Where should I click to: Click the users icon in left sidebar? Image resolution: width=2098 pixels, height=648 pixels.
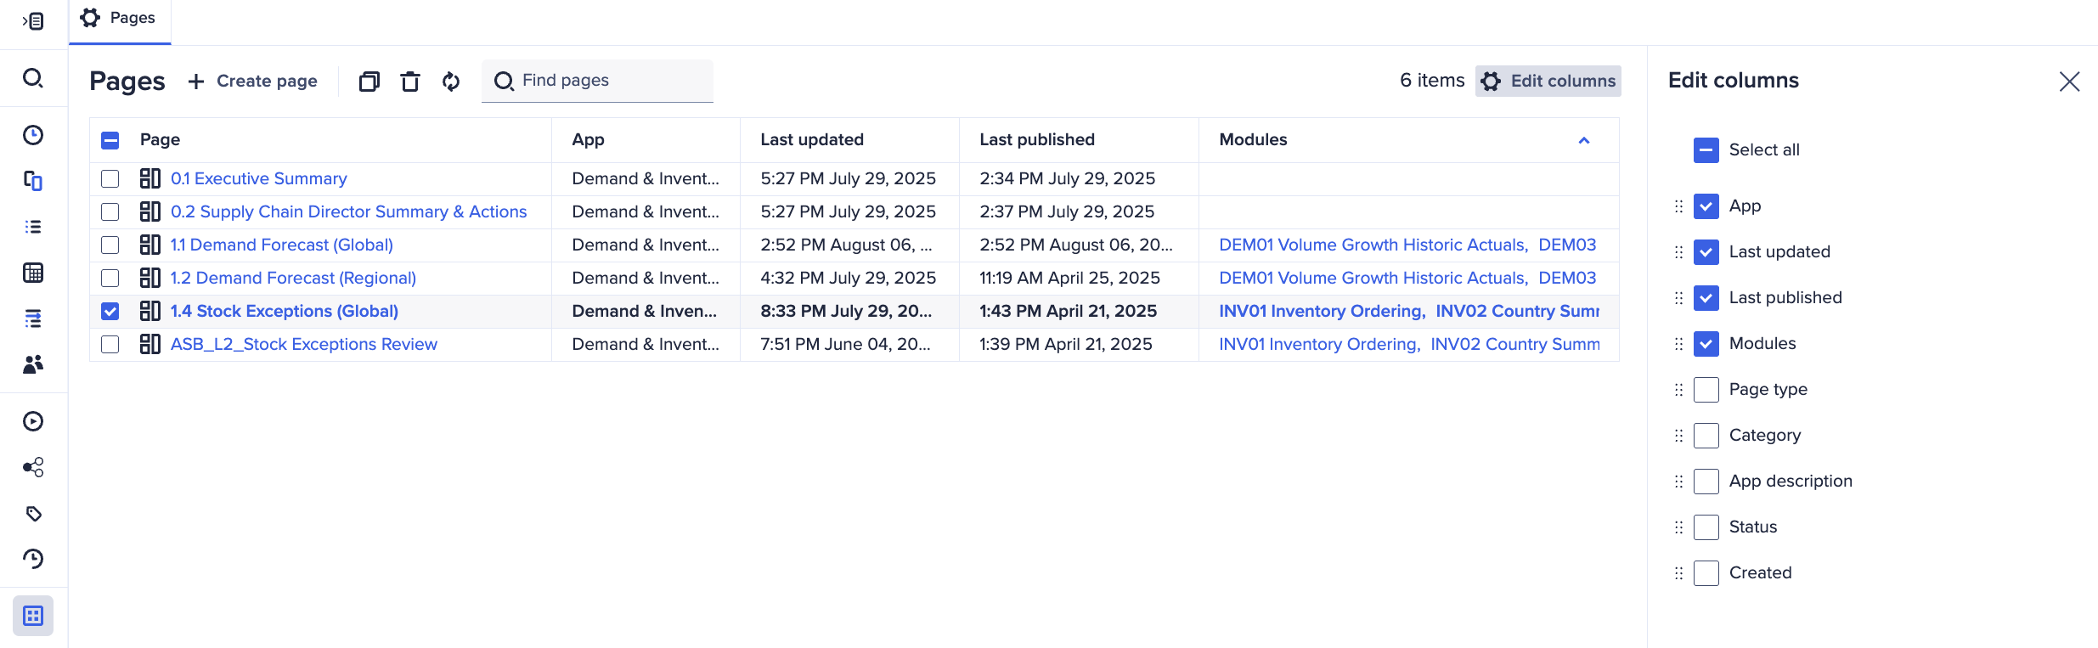(33, 364)
